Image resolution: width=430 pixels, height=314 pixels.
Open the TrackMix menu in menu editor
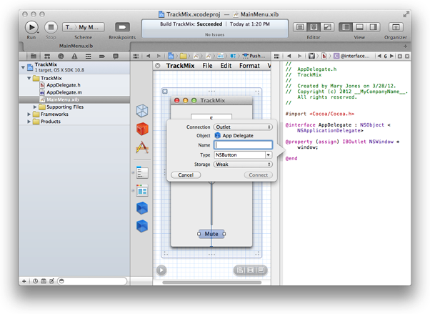tap(180, 66)
